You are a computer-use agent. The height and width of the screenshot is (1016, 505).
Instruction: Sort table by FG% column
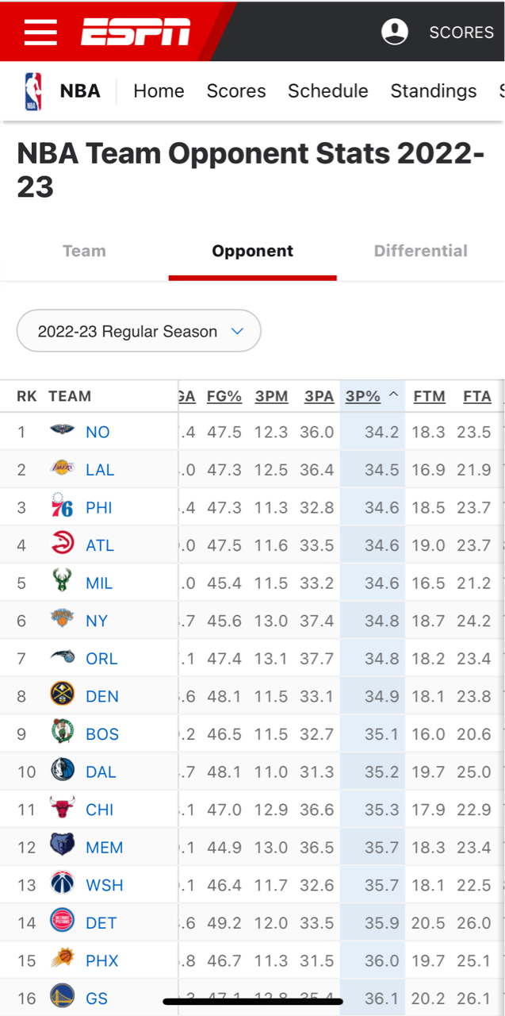tap(224, 396)
